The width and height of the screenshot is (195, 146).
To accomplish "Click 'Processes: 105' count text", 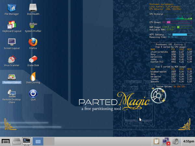I will pos(164,44).
